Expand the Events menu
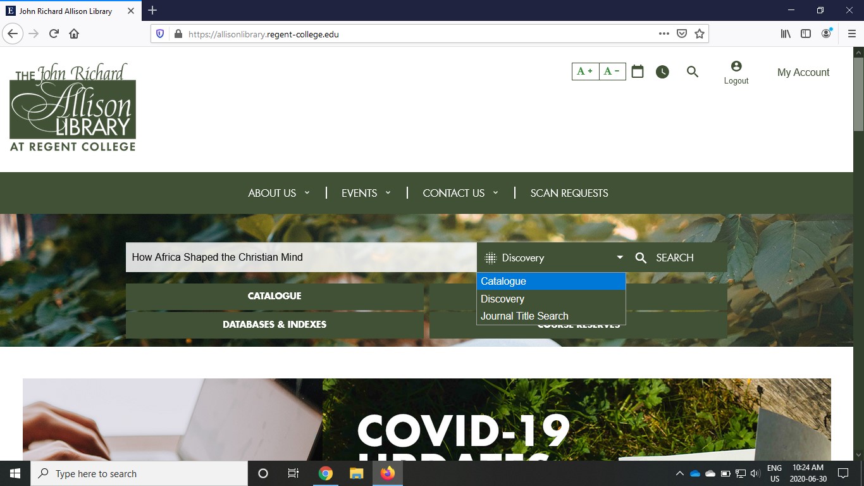Screen dimensions: 864x486 pos(366,193)
